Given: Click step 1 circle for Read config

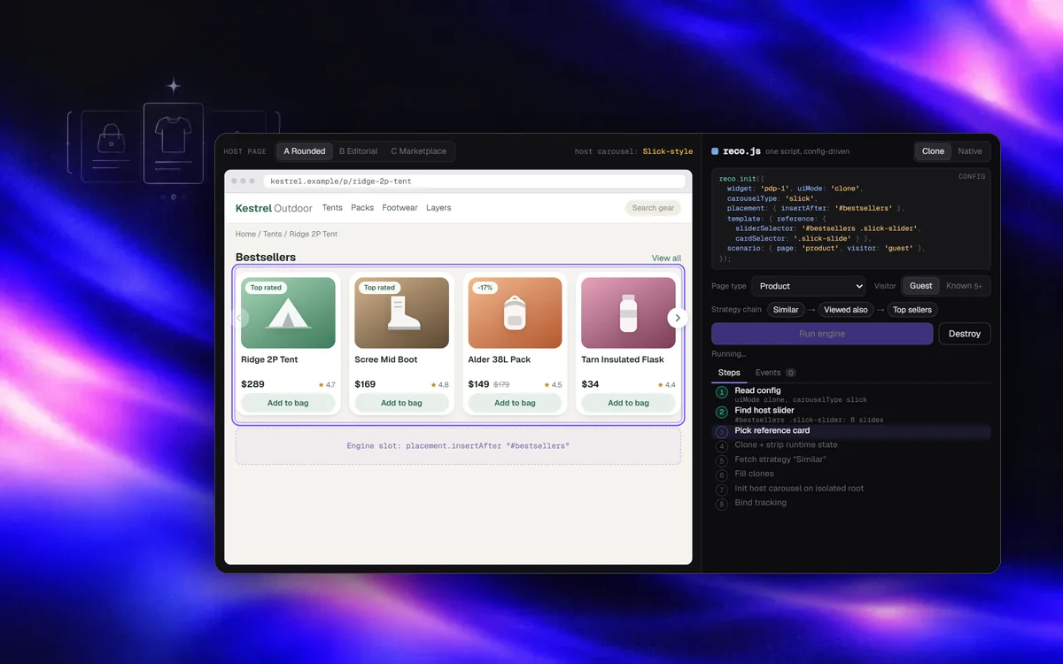Looking at the screenshot, I should [722, 392].
